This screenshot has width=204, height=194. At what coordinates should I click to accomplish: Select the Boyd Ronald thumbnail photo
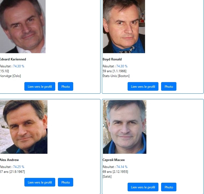coord(124,26)
